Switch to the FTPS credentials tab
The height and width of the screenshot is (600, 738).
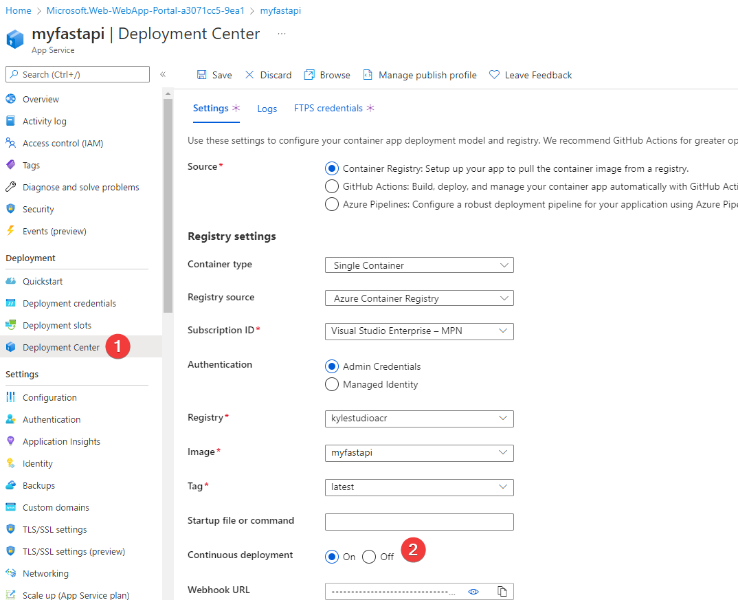[334, 108]
